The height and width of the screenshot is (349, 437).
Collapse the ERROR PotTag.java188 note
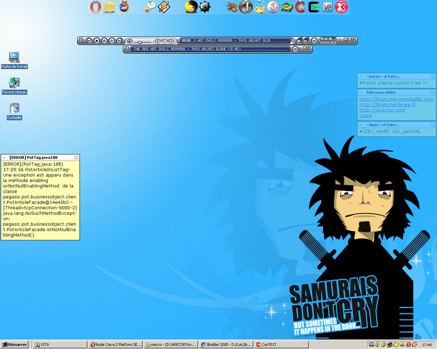(x=4, y=158)
